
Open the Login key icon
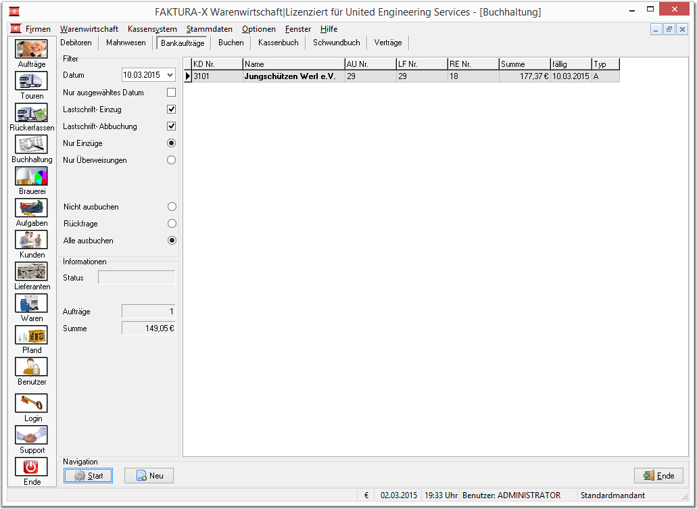(x=31, y=403)
